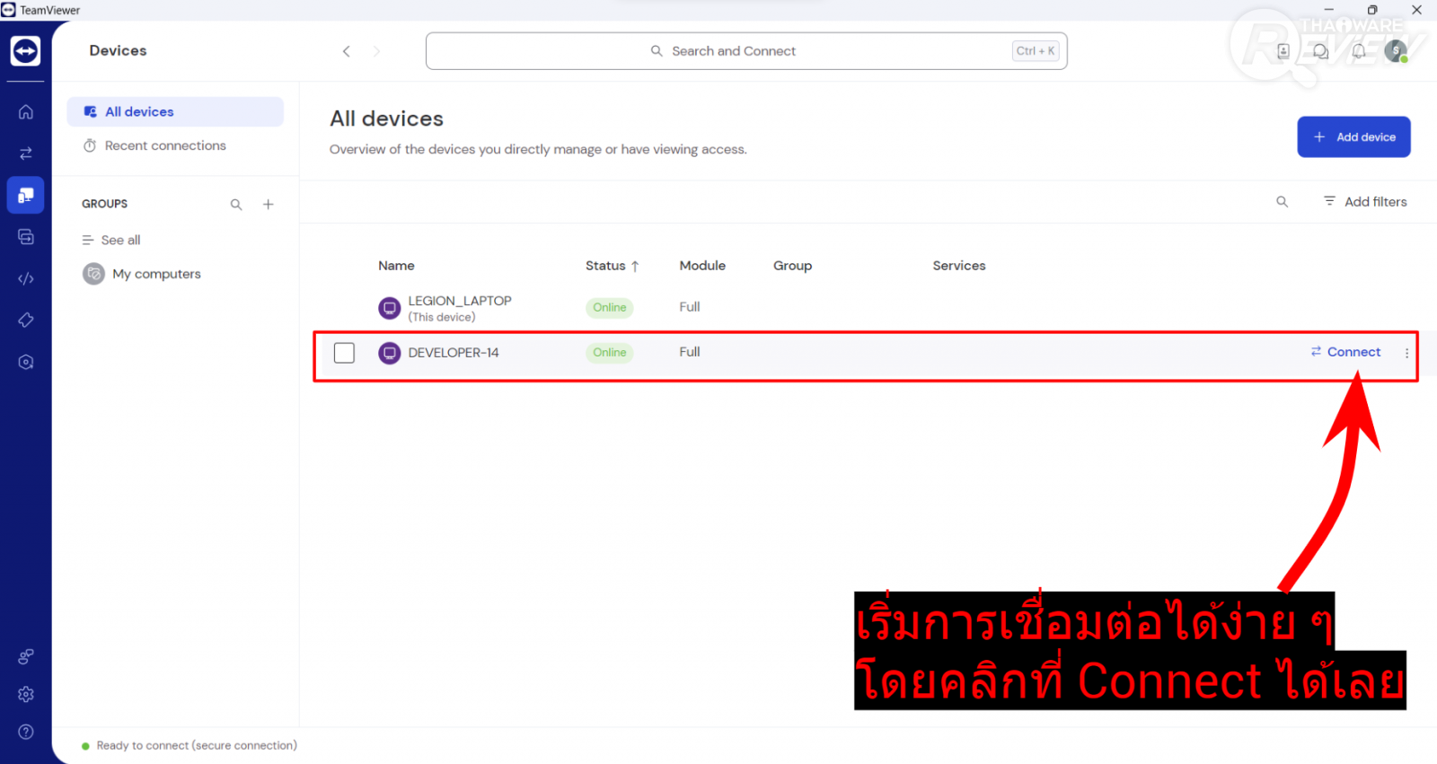Open the code brackets icon in sidebar
1437x764 pixels.
tap(26, 278)
